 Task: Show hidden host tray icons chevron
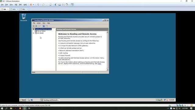tap(168, 108)
